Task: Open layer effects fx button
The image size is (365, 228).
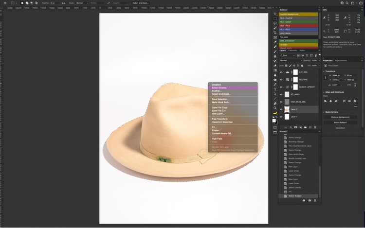Action: (x=290, y=127)
